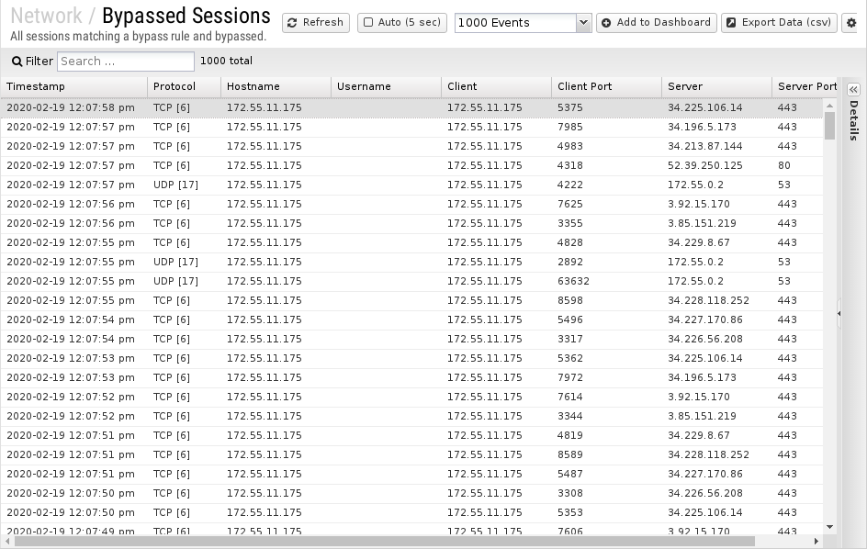Click client port 5496 cell

point(606,320)
